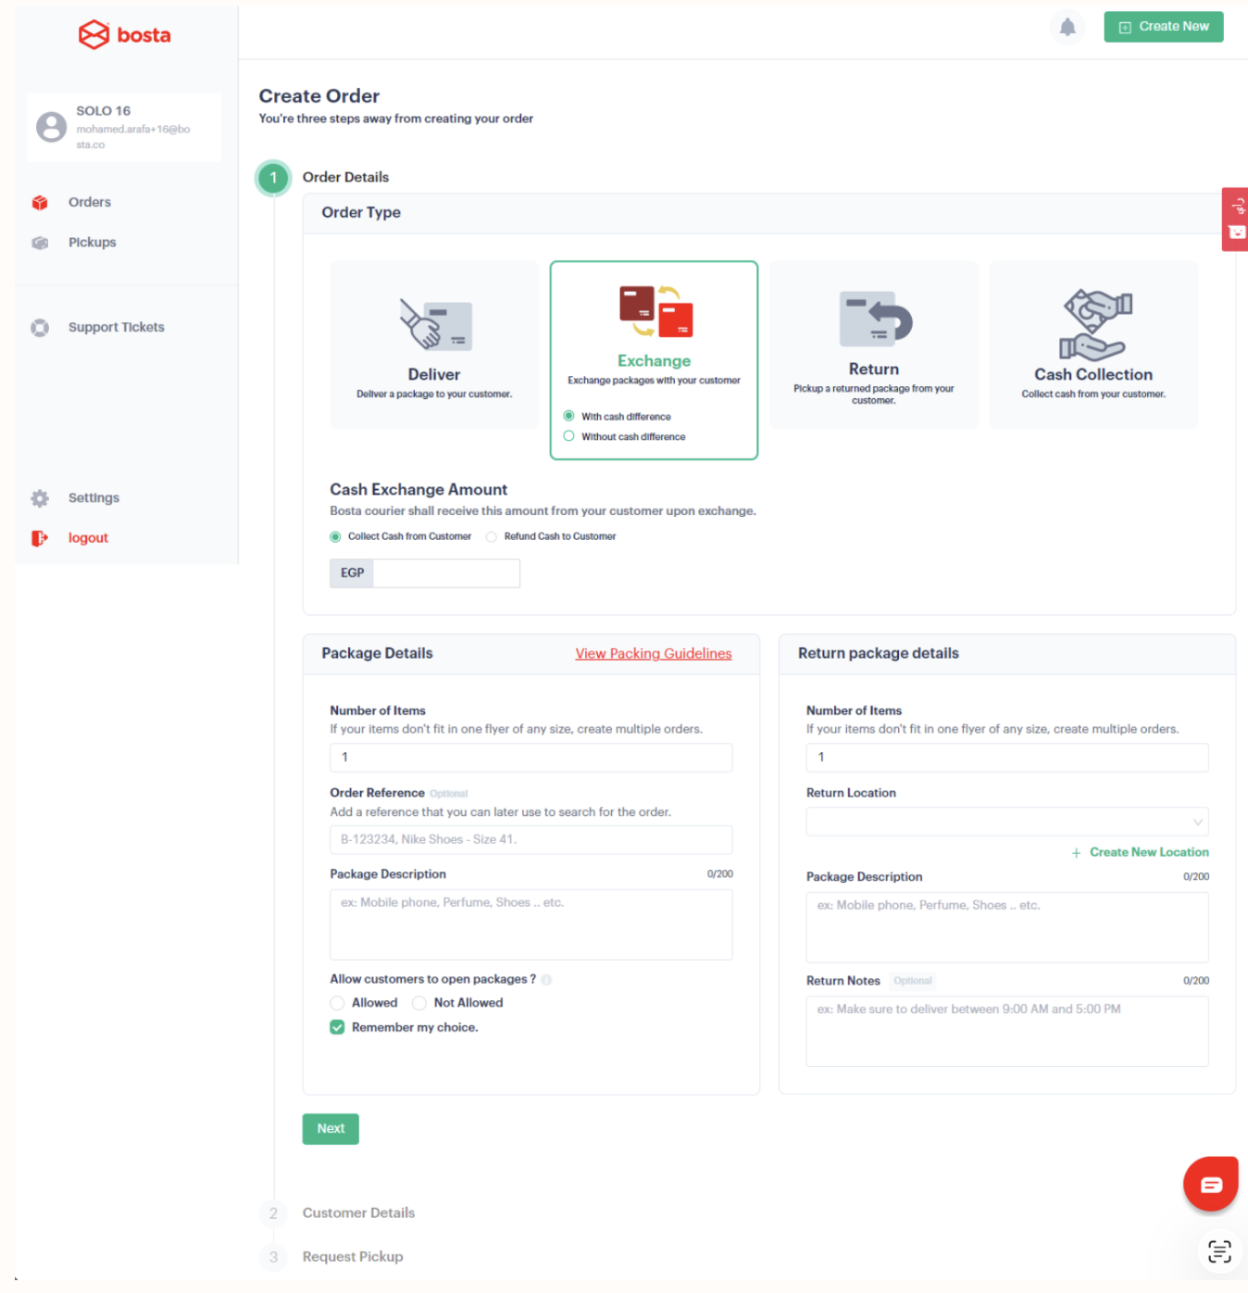This screenshot has width=1248, height=1293.
Task: Open the notifications bell icon
Action: pyautogui.click(x=1067, y=27)
